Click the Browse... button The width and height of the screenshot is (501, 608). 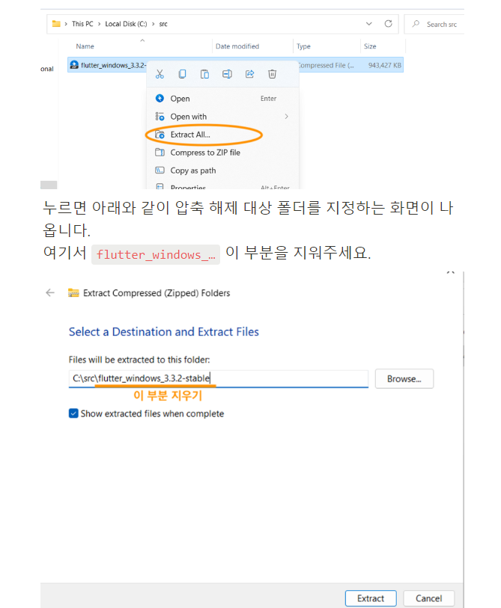click(404, 379)
